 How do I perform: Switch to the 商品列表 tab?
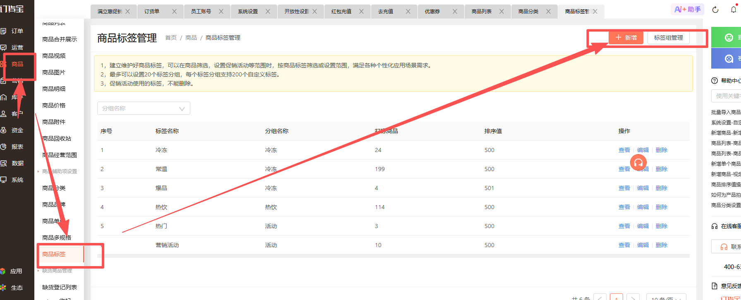482,12
